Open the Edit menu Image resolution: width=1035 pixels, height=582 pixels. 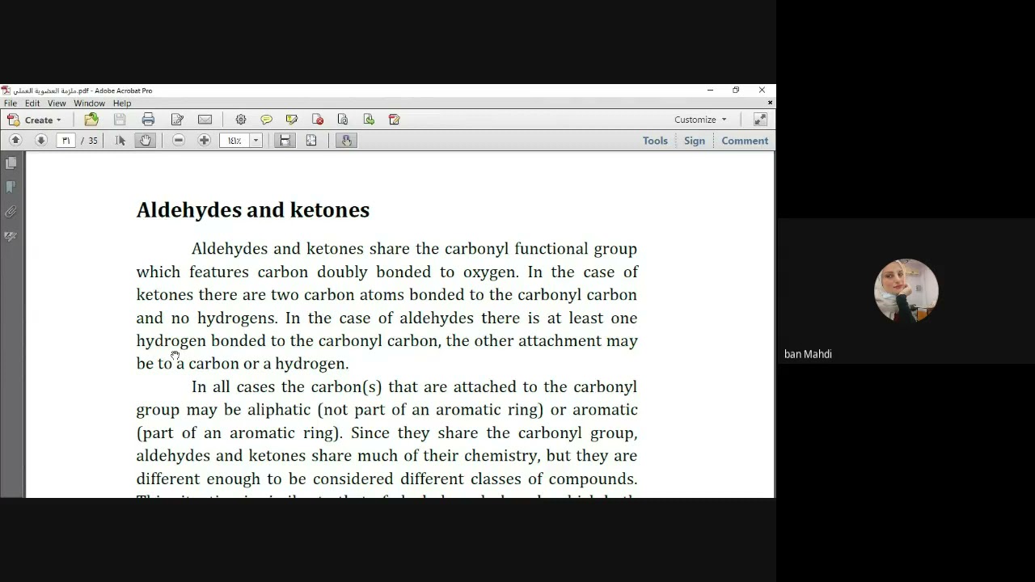point(32,103)
